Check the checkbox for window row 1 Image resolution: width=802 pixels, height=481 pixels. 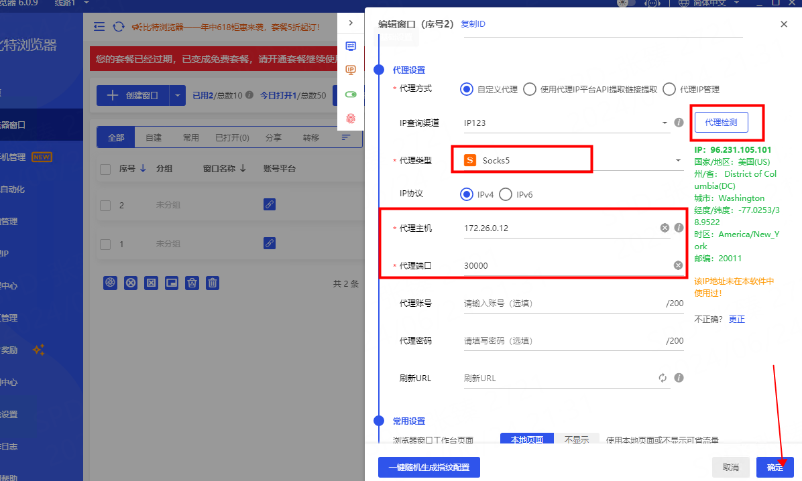(105, 244)
